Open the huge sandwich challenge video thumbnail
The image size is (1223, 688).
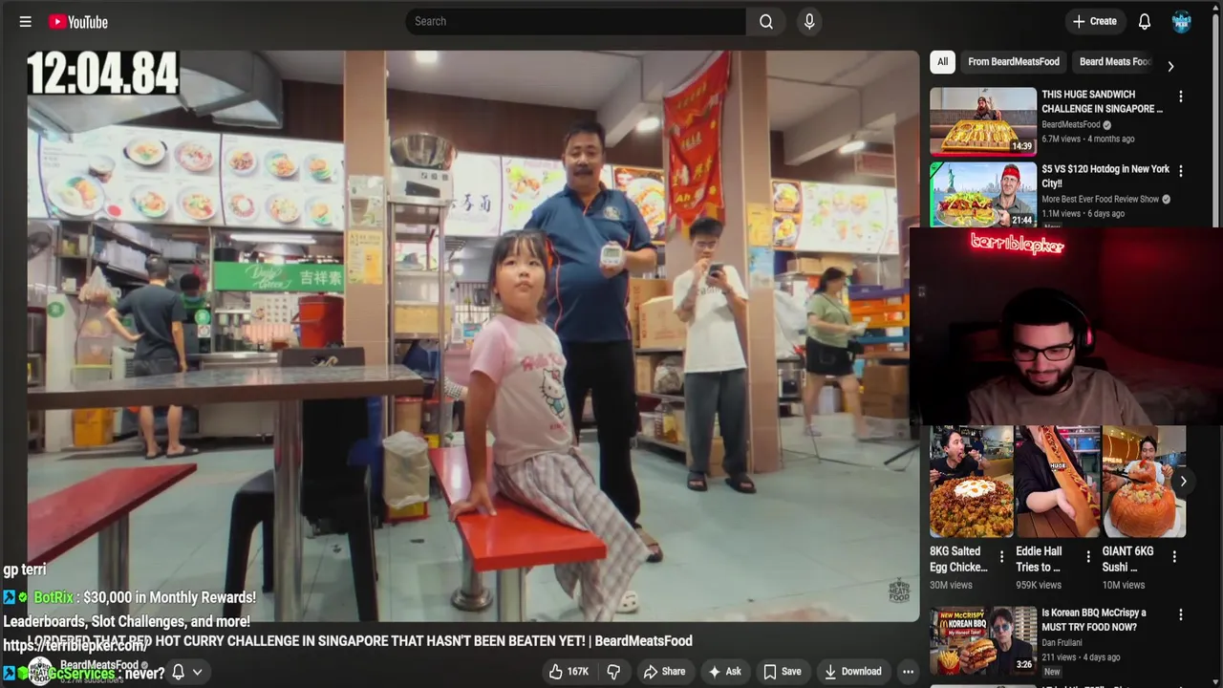(x=983, y=121)
